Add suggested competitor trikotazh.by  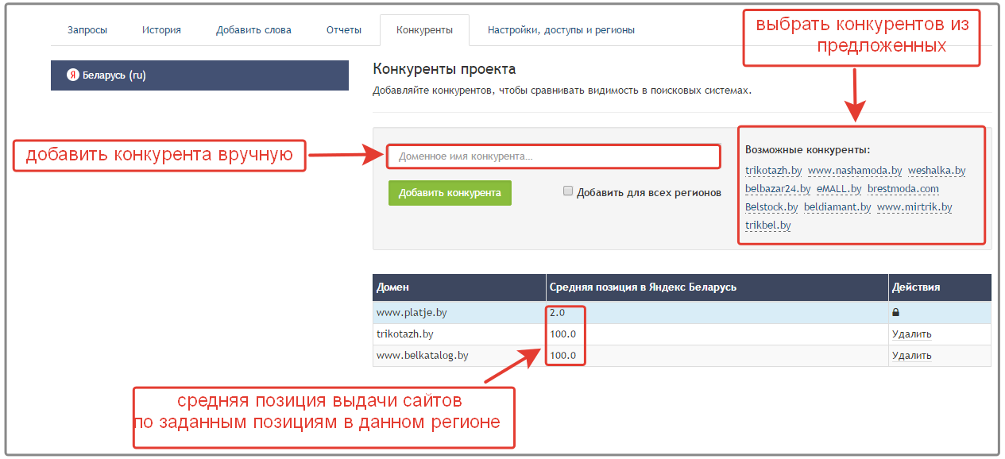click(773, 170)
